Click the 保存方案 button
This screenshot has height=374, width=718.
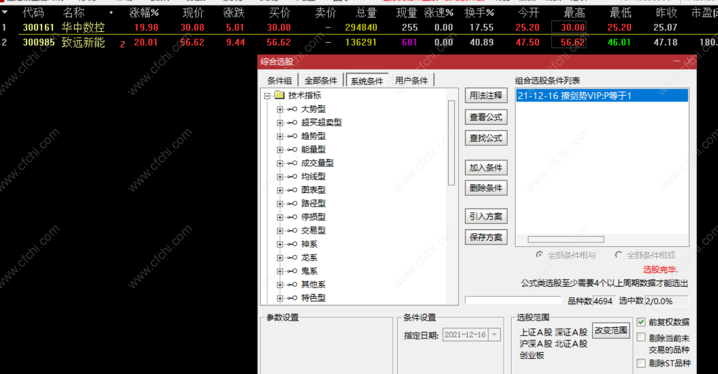[486, 237]
